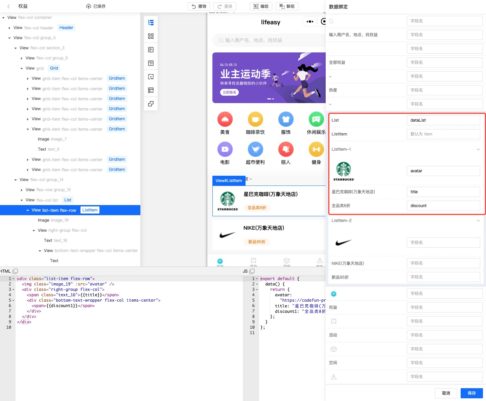Copy JS code using the copy icon
The height and width of the screenshot is (401, 486).
coord(252,271)
